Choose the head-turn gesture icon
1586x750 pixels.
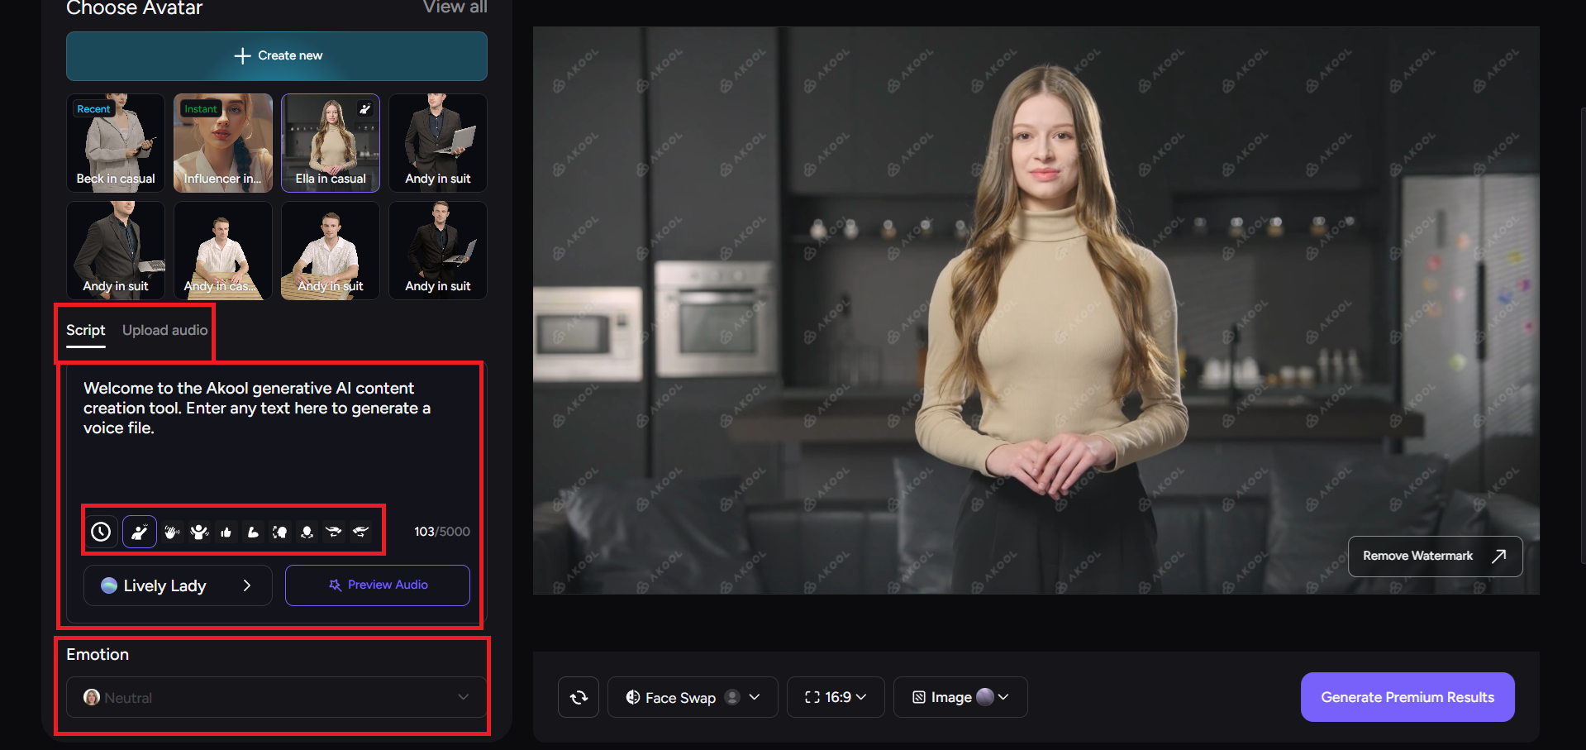280,532
